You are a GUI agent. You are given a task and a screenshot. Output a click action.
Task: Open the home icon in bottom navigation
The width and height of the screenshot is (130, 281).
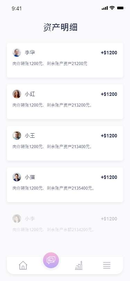(23, 265)
